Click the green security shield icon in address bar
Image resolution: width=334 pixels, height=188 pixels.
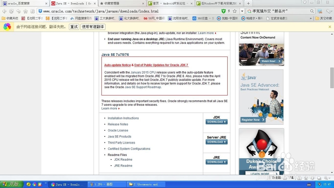(223, 11)
